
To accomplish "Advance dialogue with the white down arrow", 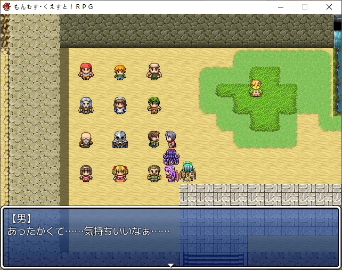I will 171,265.
